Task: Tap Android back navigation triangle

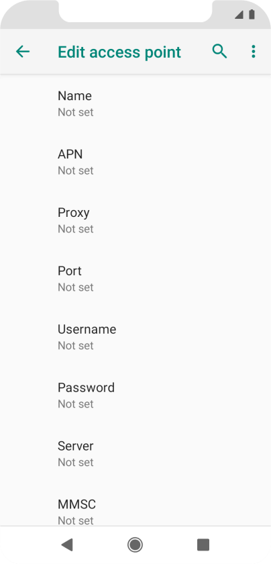Action: pyautogui.click(x=67, y=545)
